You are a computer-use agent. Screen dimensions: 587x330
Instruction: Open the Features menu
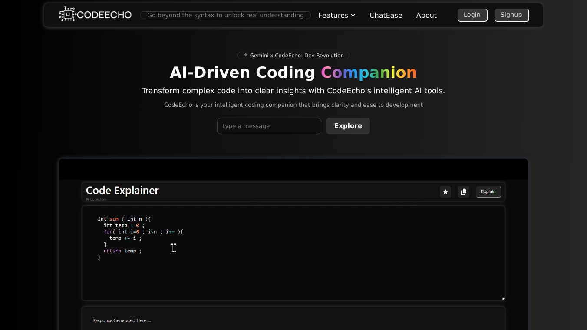(333, 15)
